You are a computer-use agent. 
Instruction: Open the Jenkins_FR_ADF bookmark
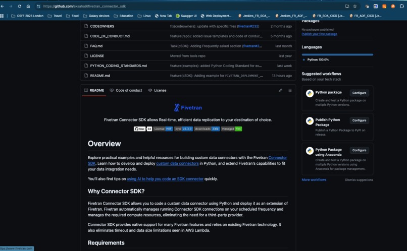point(291,16)
